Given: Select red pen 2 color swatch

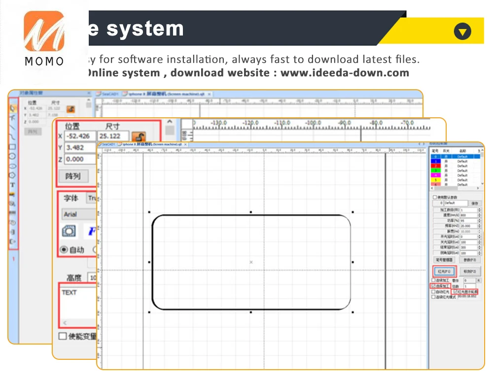Looking at the screenshot, I should coord(435,166).
